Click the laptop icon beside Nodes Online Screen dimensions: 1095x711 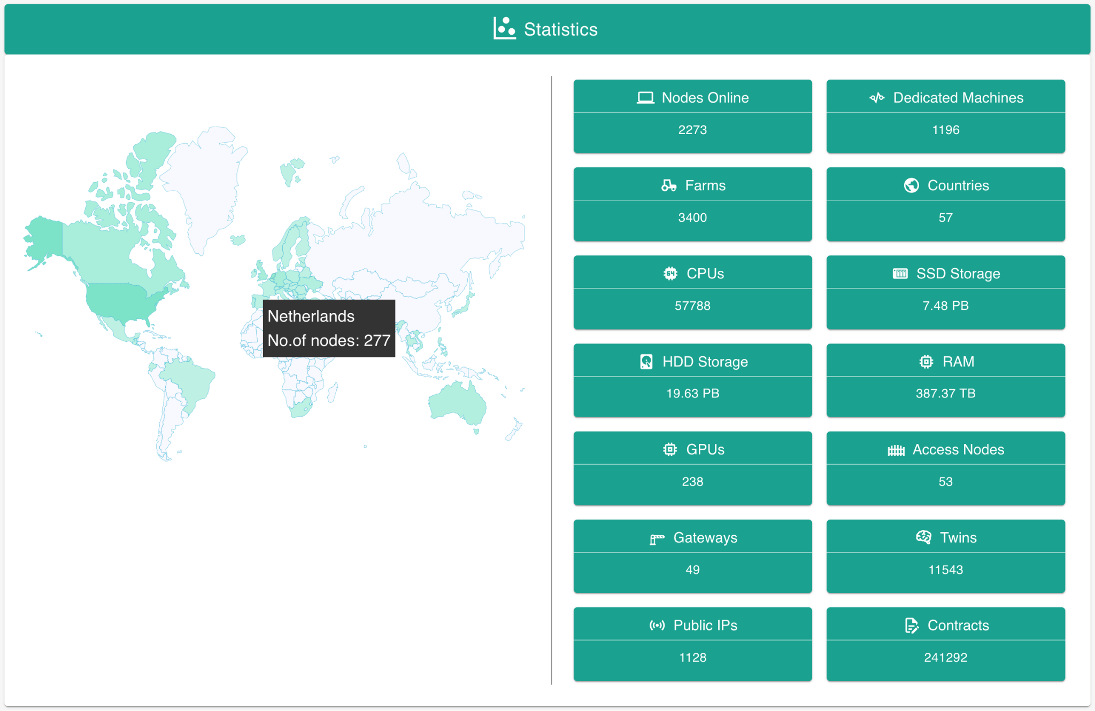click(645, 98)
